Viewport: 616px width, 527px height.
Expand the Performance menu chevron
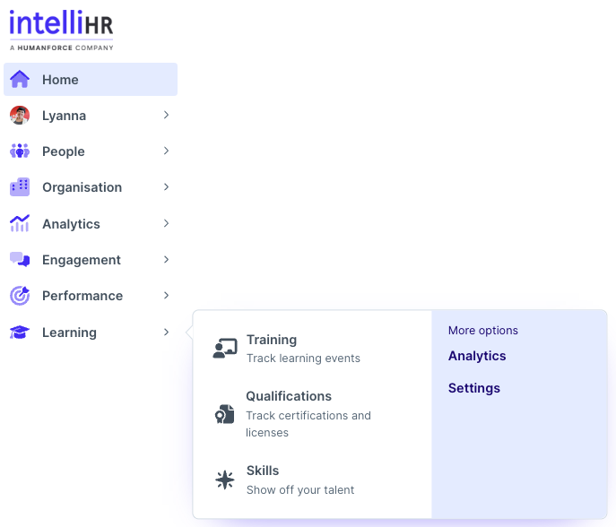point(166,296)
